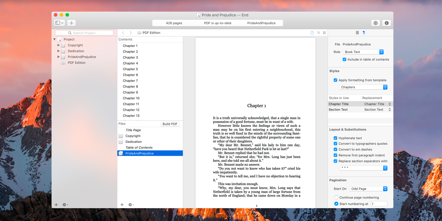
Task: Click the Project icon in sidebar
Action: coord(59,39)
